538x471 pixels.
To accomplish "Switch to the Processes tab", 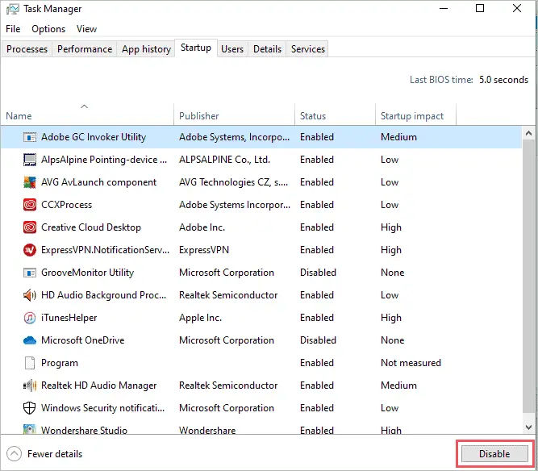I will [x=27, y=49].
